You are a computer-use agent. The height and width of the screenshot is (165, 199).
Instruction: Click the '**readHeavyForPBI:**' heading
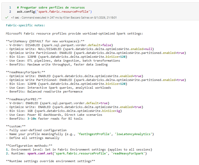tap(24, 99)
